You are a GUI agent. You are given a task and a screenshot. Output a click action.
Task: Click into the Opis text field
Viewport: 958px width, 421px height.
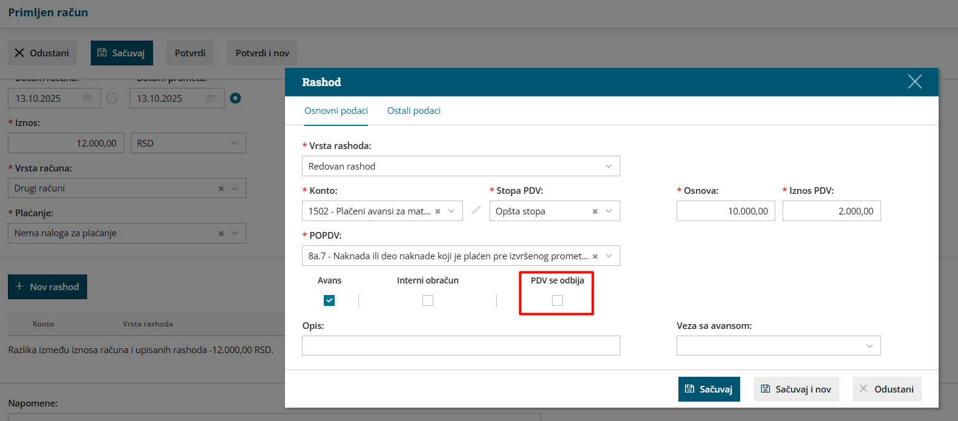[x=461, y=346]
